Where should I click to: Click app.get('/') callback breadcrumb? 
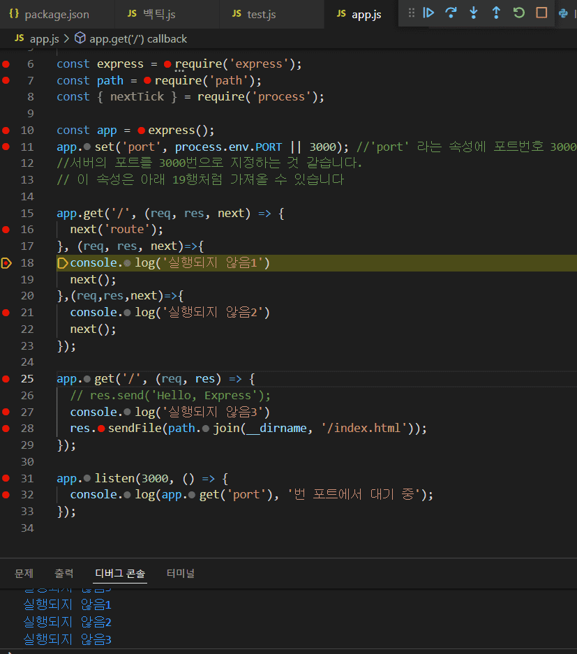tap(138, 39)
